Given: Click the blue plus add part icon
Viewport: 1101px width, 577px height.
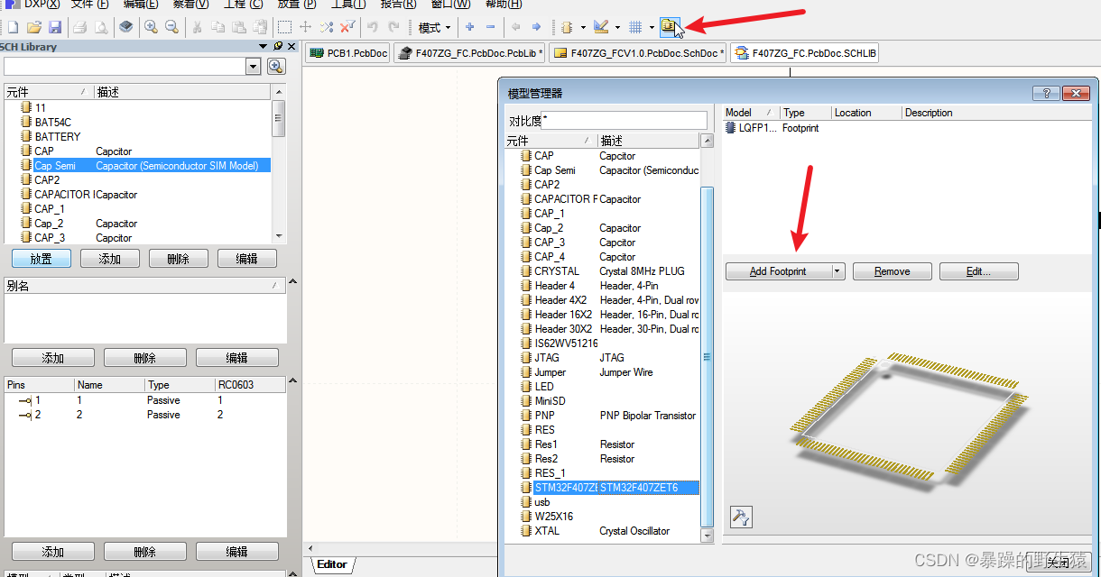Looking at the screenshot, I should tap(469, 27).
